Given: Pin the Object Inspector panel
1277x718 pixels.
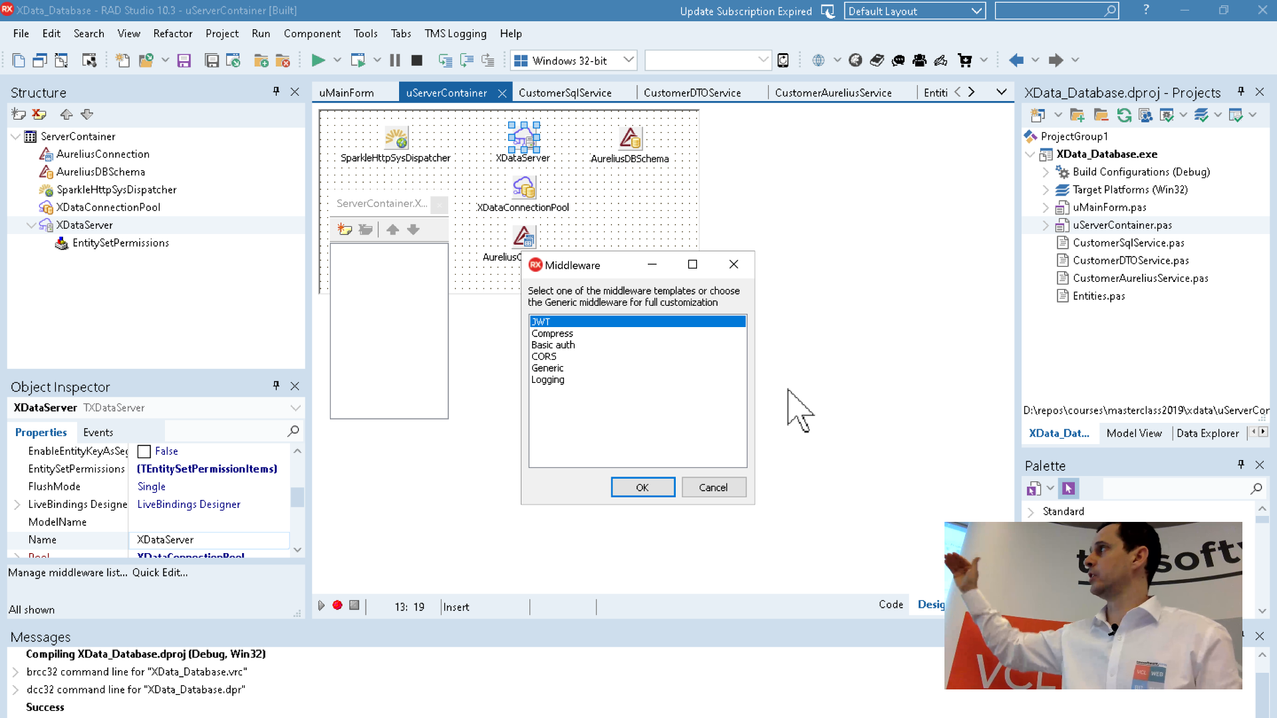Looking at the screenshot, I should (276, 386).
